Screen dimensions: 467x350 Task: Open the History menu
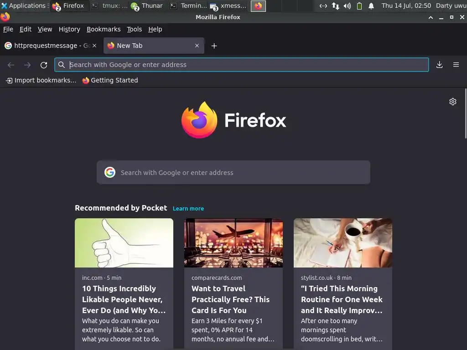point(69,29)
